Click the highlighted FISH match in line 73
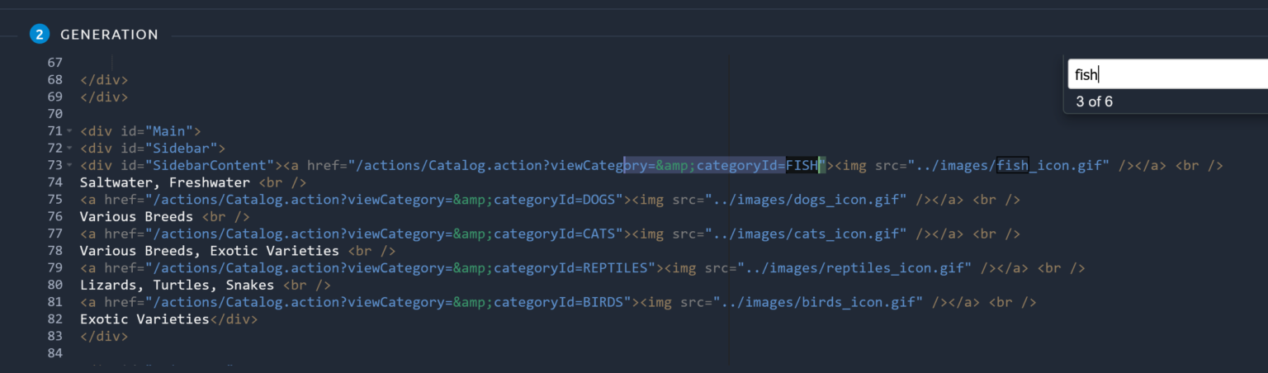This screenshot has width=1268, height=373. click(x=801, y=165)
